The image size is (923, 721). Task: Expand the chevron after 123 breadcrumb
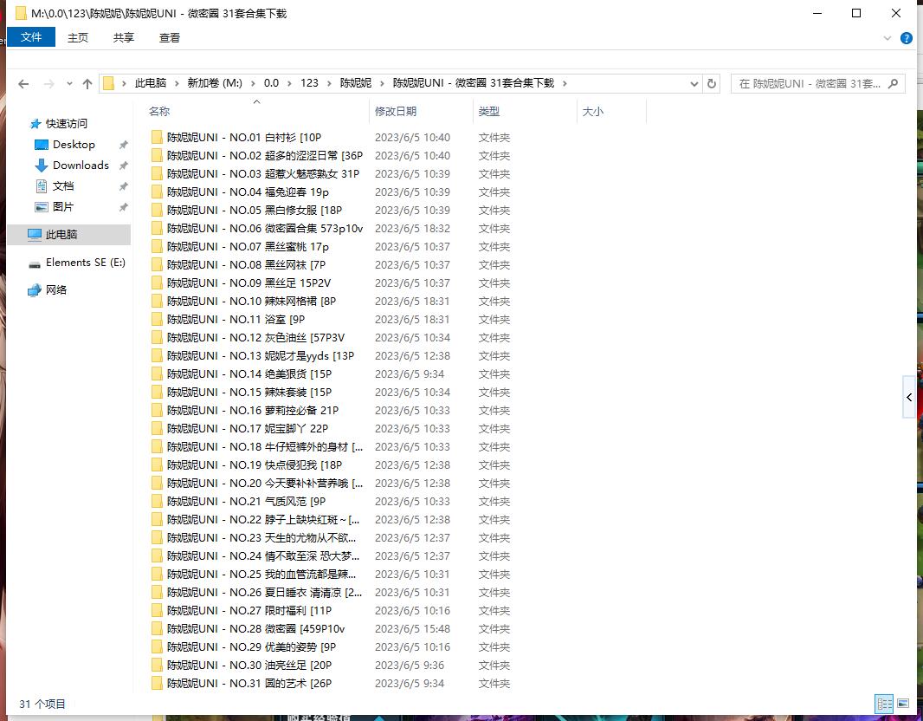328,84
